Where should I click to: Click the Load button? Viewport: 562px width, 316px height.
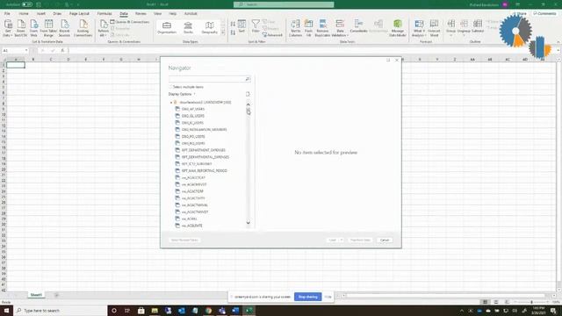tap(333, 240)
